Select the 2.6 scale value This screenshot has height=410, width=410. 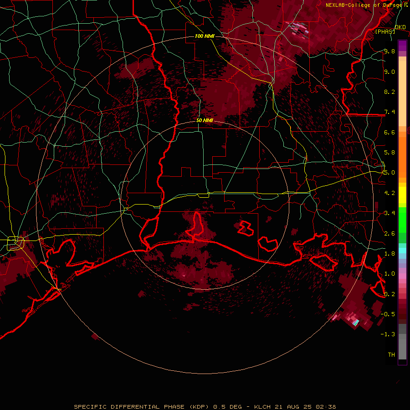tap(389, 234)
